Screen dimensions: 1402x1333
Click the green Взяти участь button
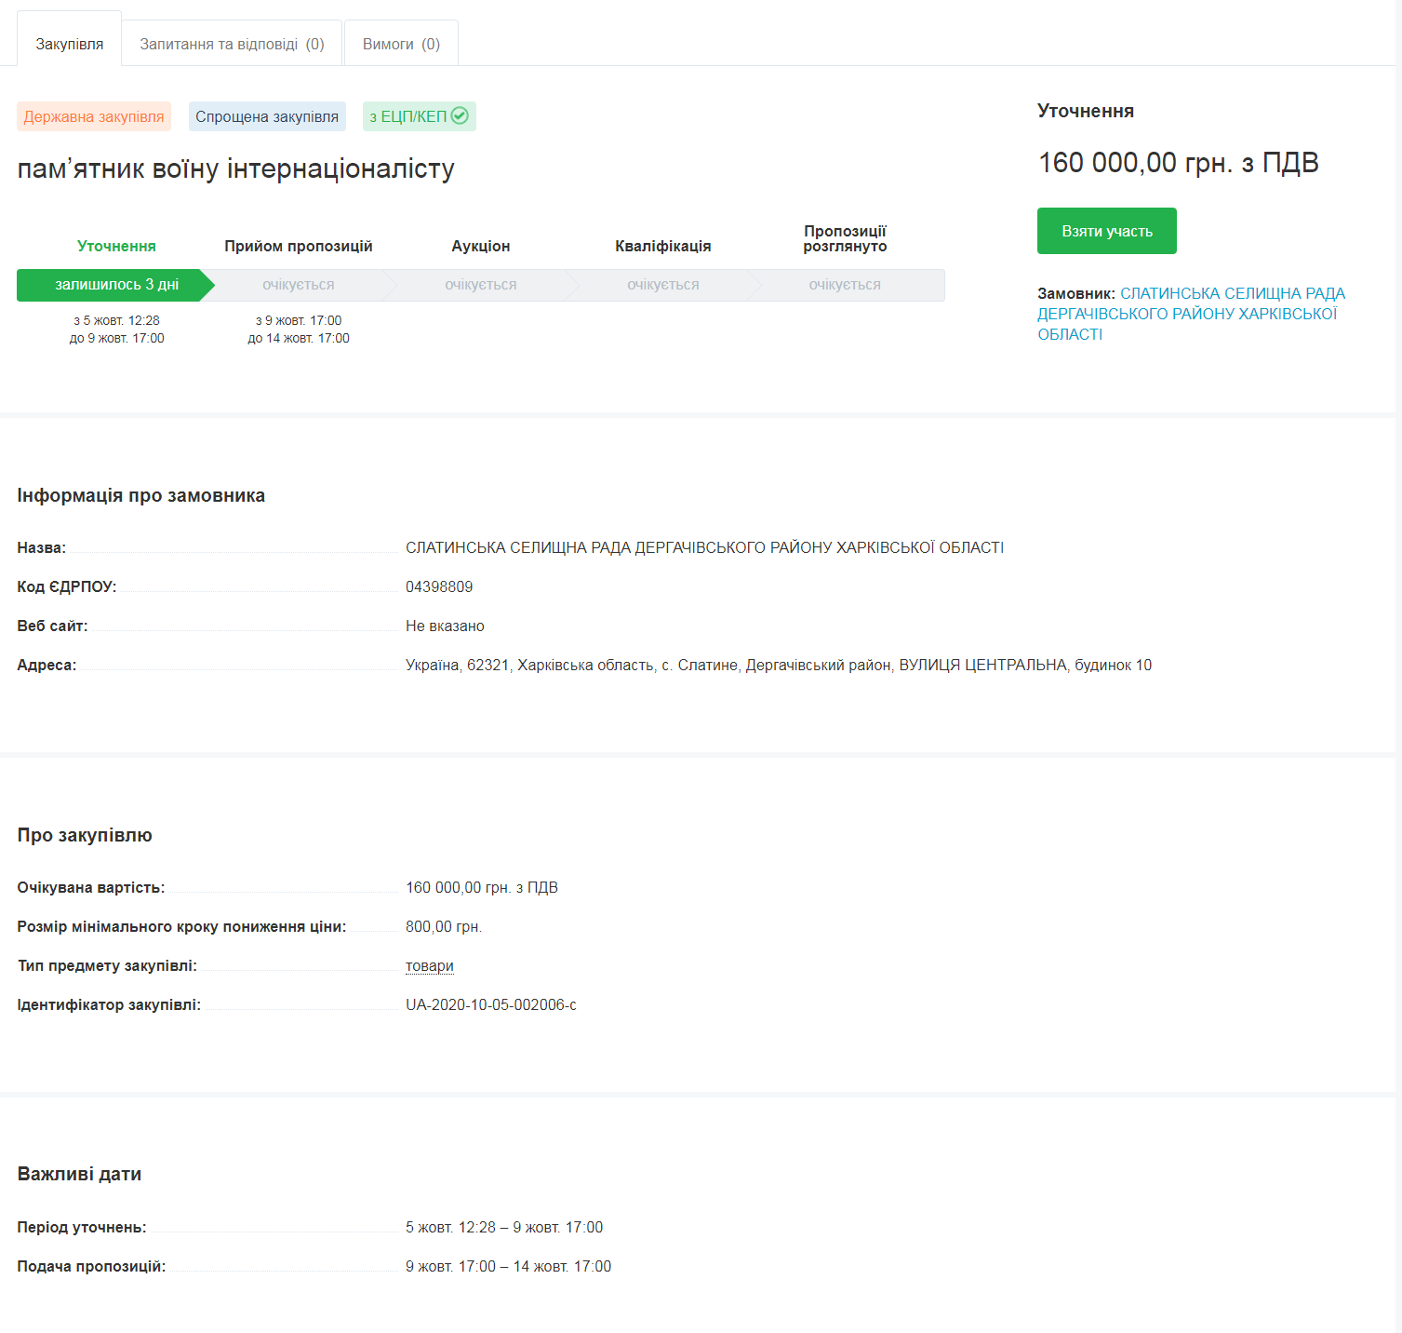coord(1106,231)
